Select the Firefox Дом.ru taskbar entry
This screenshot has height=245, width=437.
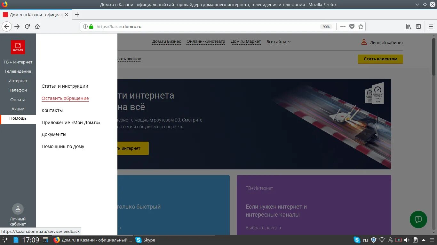coord(93,240)
